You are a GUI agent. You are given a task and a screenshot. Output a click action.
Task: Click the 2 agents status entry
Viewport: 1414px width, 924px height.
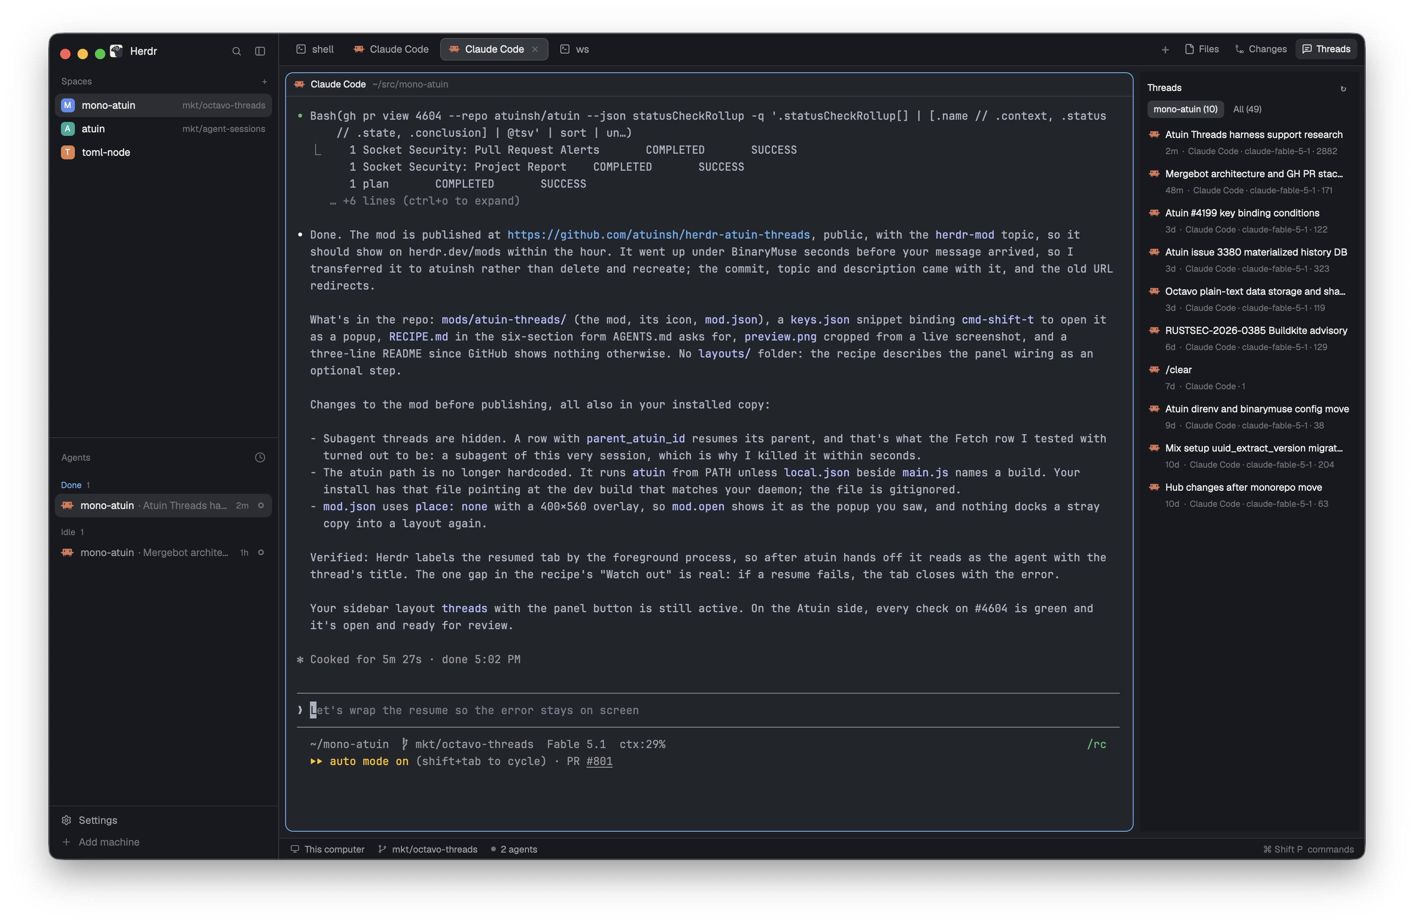tap(514, 849)
